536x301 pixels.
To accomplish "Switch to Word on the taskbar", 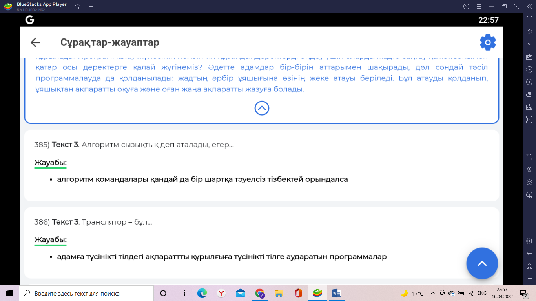I will (337, 293).
